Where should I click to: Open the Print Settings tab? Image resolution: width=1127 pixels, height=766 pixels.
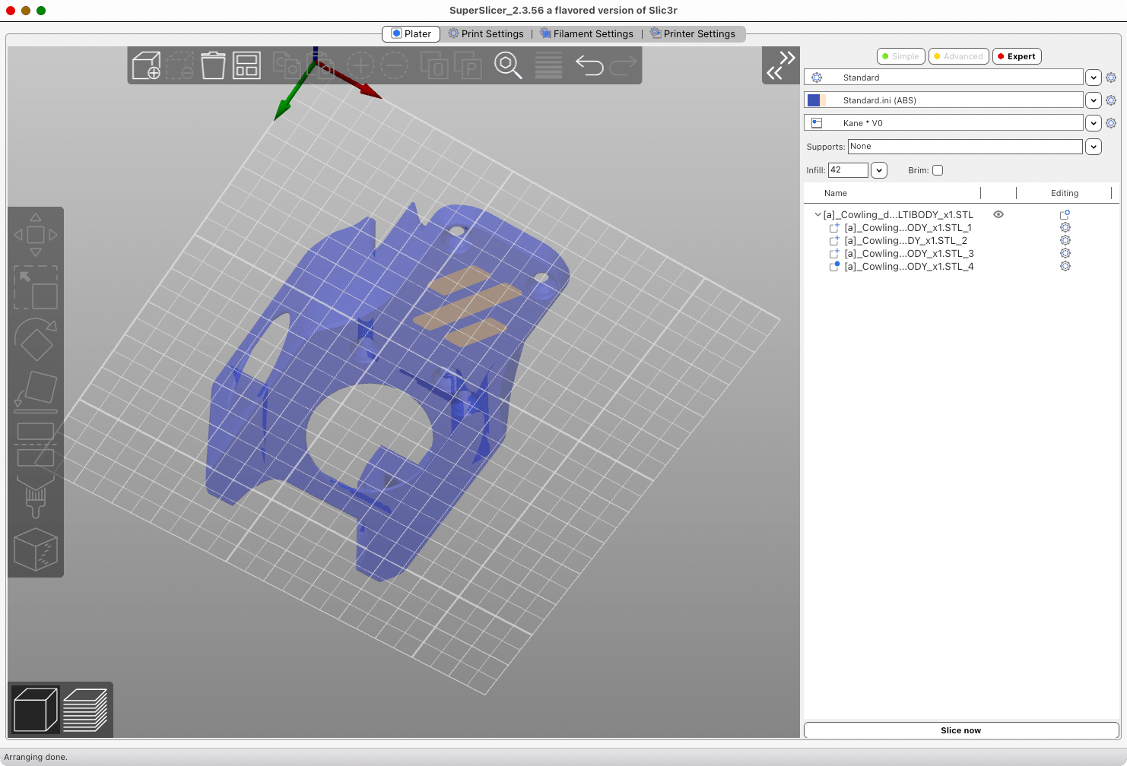click(486, 34)
